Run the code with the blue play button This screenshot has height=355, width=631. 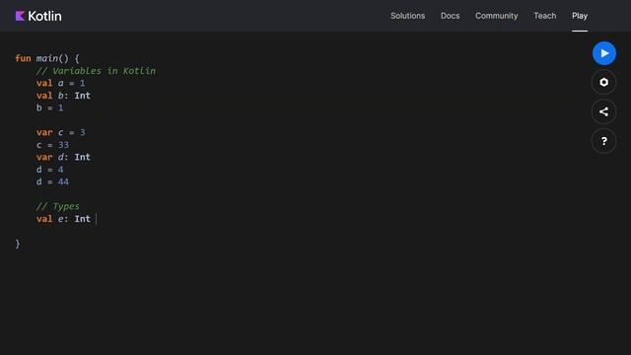(603, 53)
